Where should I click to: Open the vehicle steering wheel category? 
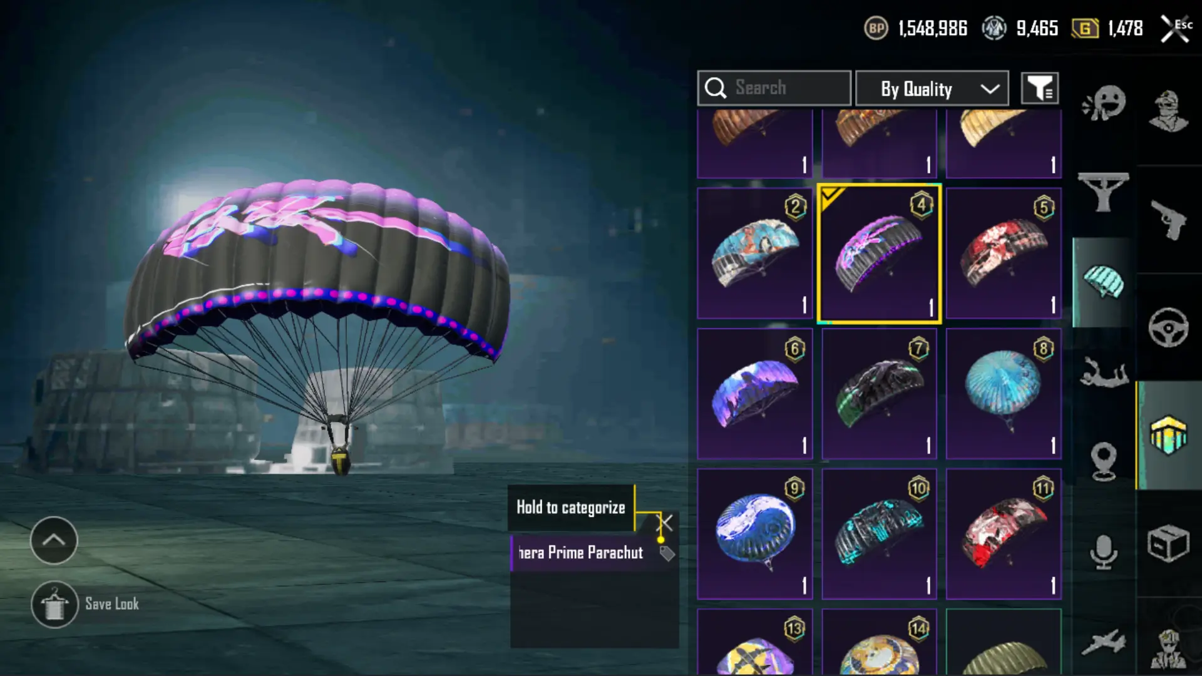pos(1168,327)
